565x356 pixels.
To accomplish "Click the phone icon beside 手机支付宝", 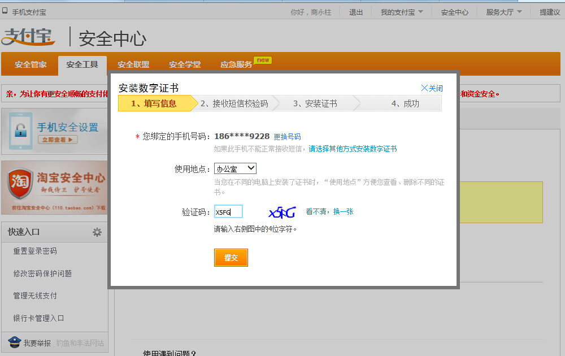I will pos(6,11).
